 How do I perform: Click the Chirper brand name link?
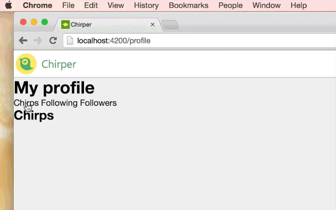[59, 64]
